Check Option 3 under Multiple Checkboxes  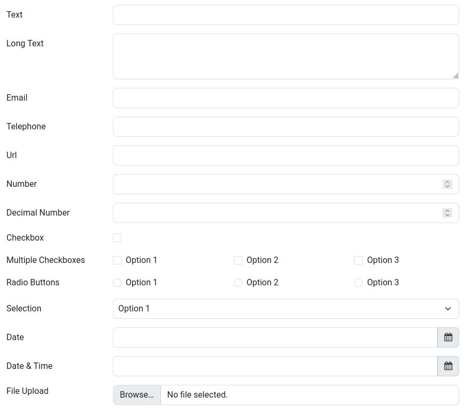coord(358,260)
